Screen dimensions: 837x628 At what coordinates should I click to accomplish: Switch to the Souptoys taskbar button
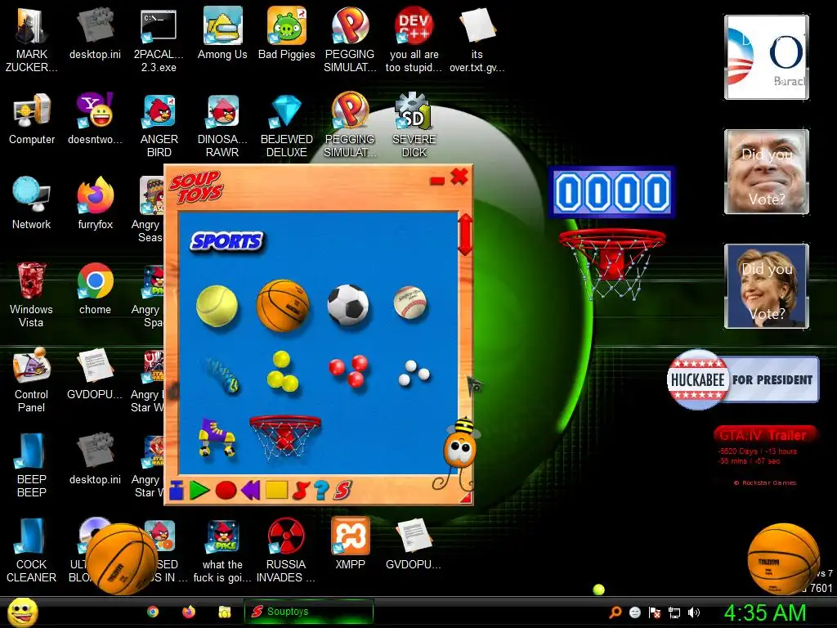point(308,612)
